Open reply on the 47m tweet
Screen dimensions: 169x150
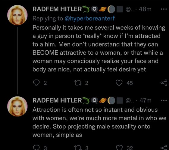click(x=36, y=148)
